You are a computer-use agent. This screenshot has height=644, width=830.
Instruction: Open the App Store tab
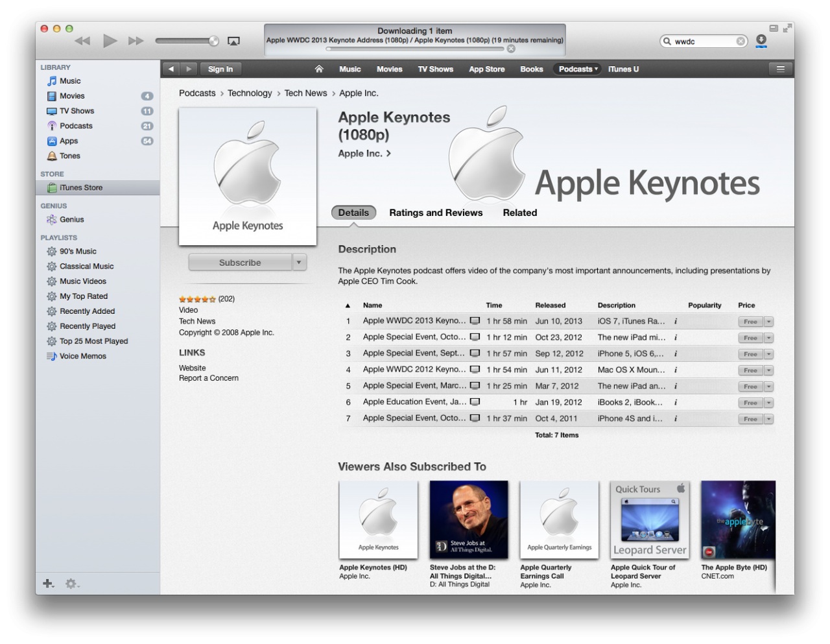tap(487, 69)
